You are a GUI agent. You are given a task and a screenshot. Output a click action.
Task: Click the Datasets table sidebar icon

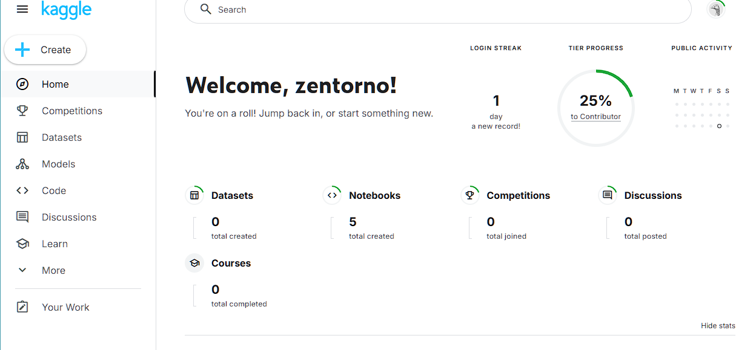pyautogui.click(x=22, y=137)
